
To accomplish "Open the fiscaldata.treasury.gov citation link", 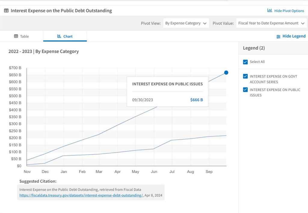I will coord(81,195).
